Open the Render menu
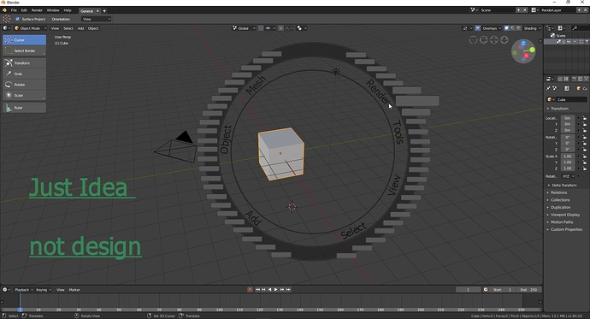This screenshot has width=590, height=319. (37, 10)
